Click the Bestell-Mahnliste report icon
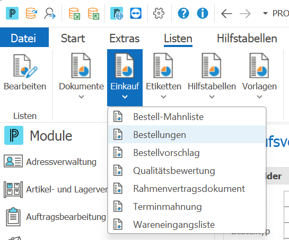The image size is (289, 240). coord(118,116)
